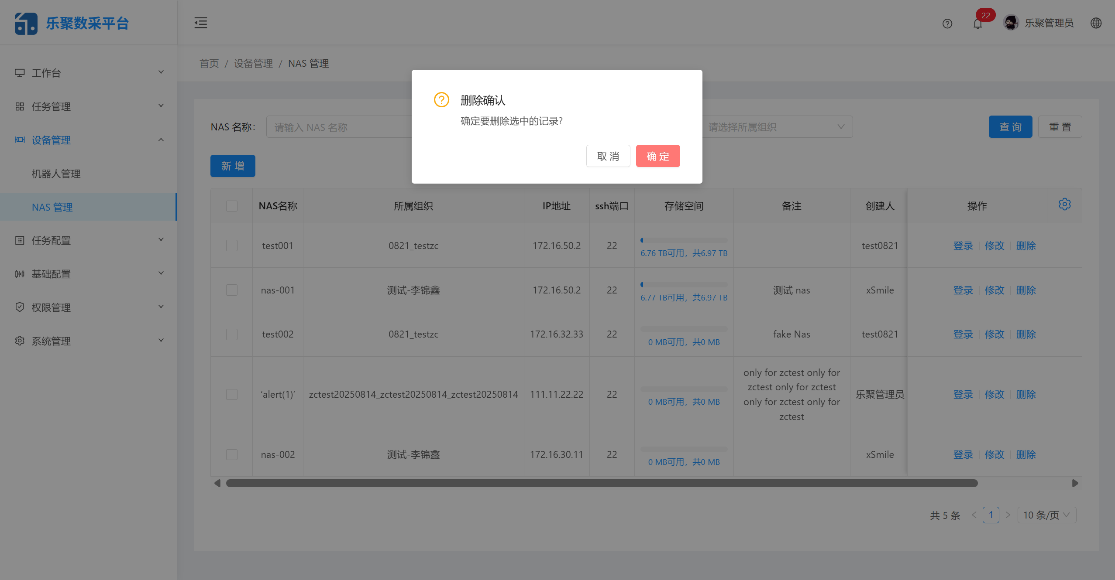Toggle the select-all header checkbox
1115x580 pixels.
point(232,206)
